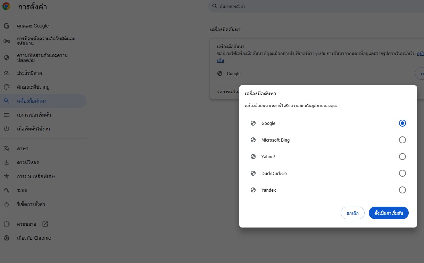
Task: Click the การตั้งค่า page title
Action: (x=33, y=7)
